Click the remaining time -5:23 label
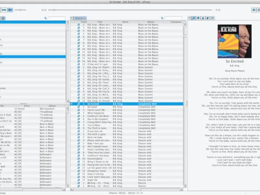The height and width of the screenshot is (195, 260). [217, 10]
